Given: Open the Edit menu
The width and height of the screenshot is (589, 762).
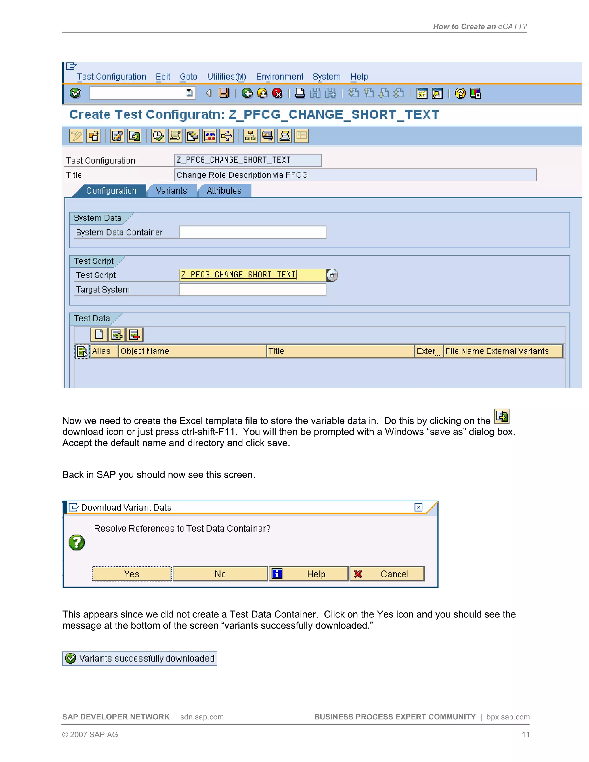Looking at the screenshot, I should point(163,76).
